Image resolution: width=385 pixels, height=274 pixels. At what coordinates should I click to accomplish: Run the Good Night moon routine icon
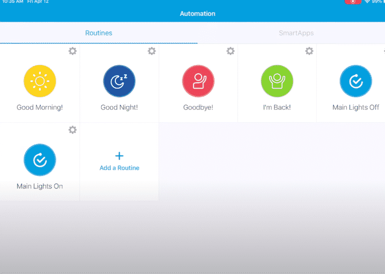click(x=119, y=81)
